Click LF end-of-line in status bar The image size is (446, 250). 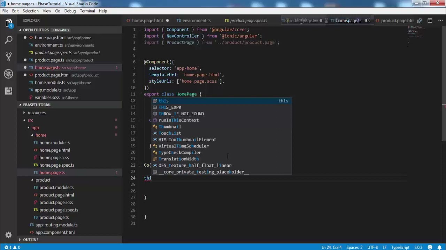[385, 247]
